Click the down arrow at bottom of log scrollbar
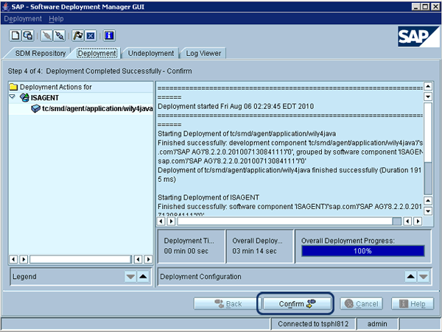Viewport: 442px width, 332px height. [428, 211]
